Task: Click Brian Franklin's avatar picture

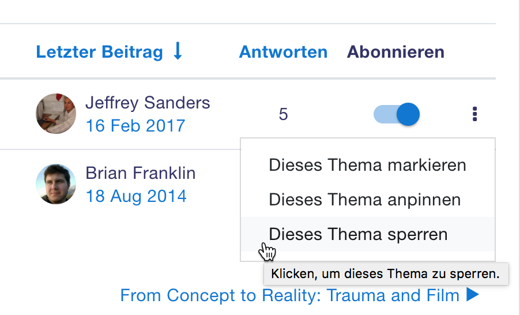Action: [x=56, y=184]
